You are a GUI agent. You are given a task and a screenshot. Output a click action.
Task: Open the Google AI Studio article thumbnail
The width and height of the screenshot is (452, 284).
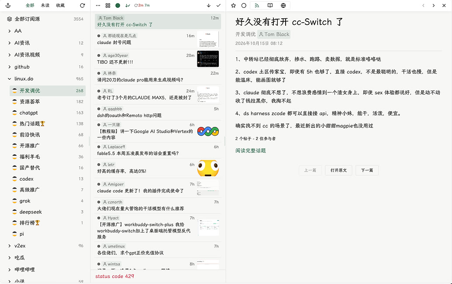click(208, 131)
